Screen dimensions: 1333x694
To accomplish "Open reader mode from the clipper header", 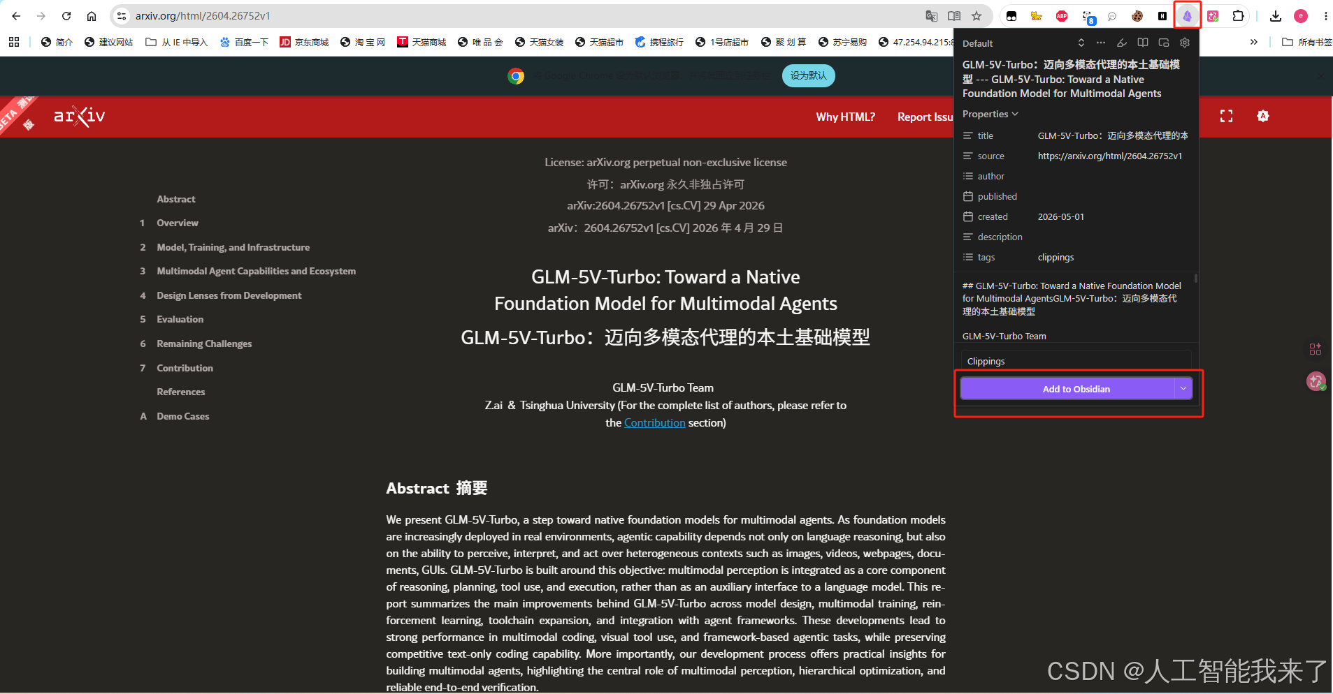I will click(1143, 43).
